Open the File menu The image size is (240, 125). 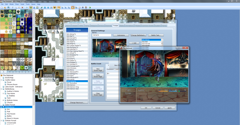coord(2,4)
